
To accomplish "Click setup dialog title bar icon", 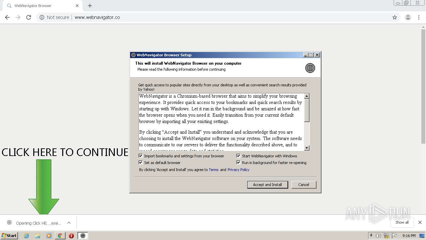I will (133, 55).
